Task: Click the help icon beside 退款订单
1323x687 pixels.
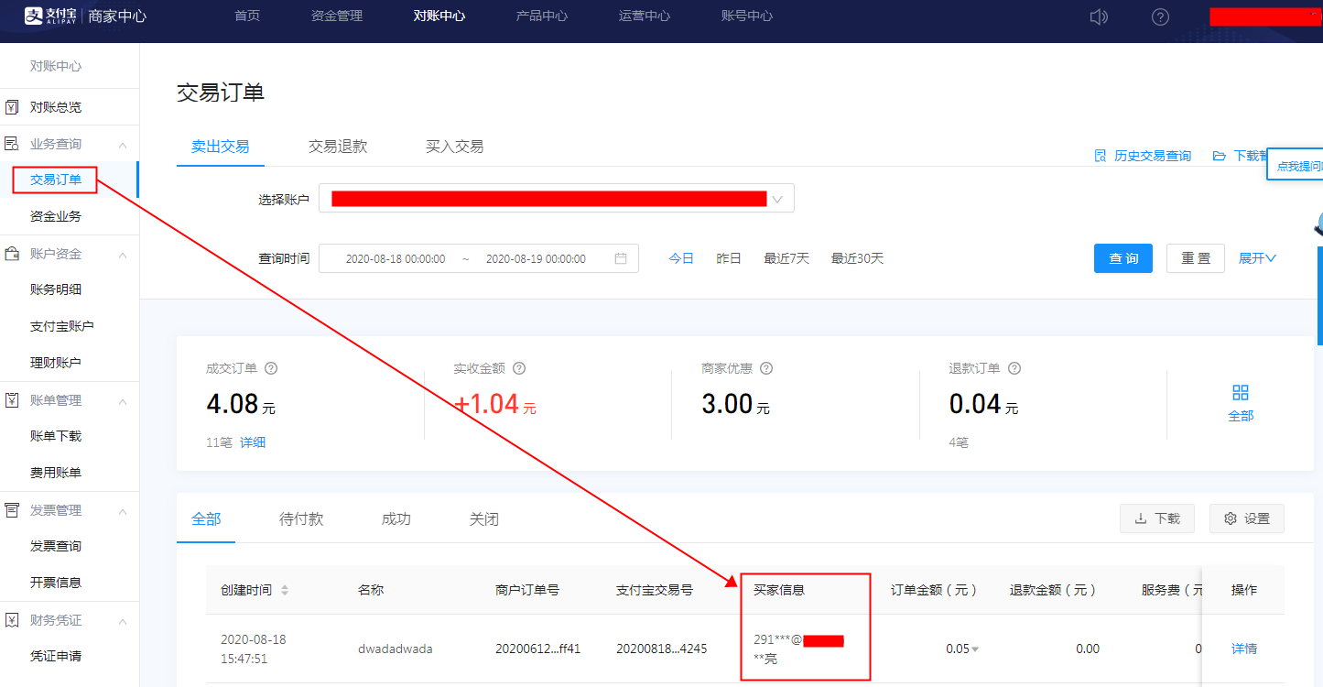Action: [x=1014, y=368]
